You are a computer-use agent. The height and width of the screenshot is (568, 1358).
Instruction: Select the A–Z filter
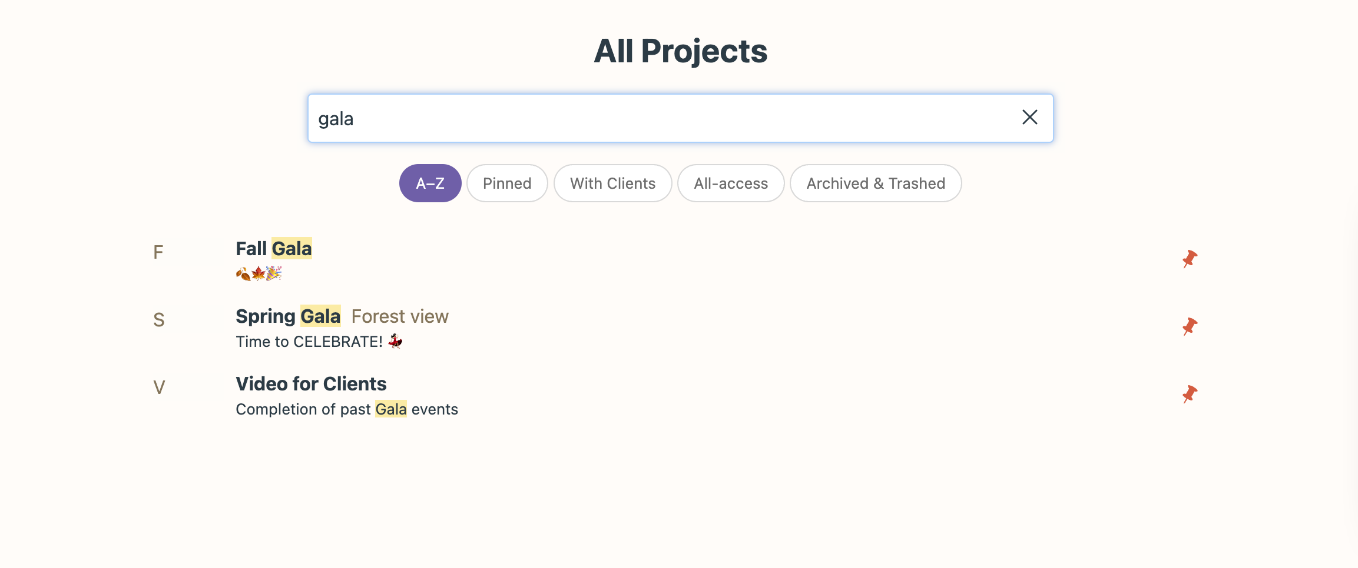pos(430,183)
